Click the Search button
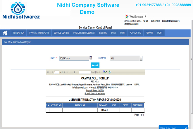Screen dimensions: 193x129 (95, 65)
